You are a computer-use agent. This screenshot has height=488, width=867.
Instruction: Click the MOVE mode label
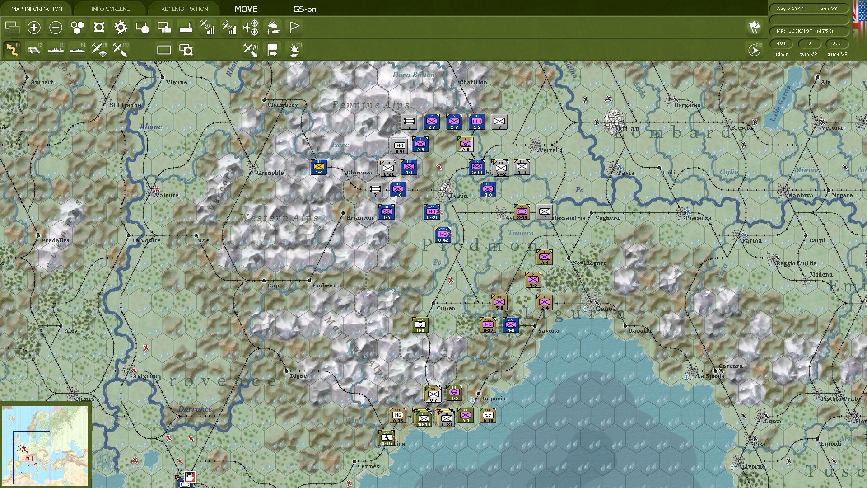coord(245,9)
